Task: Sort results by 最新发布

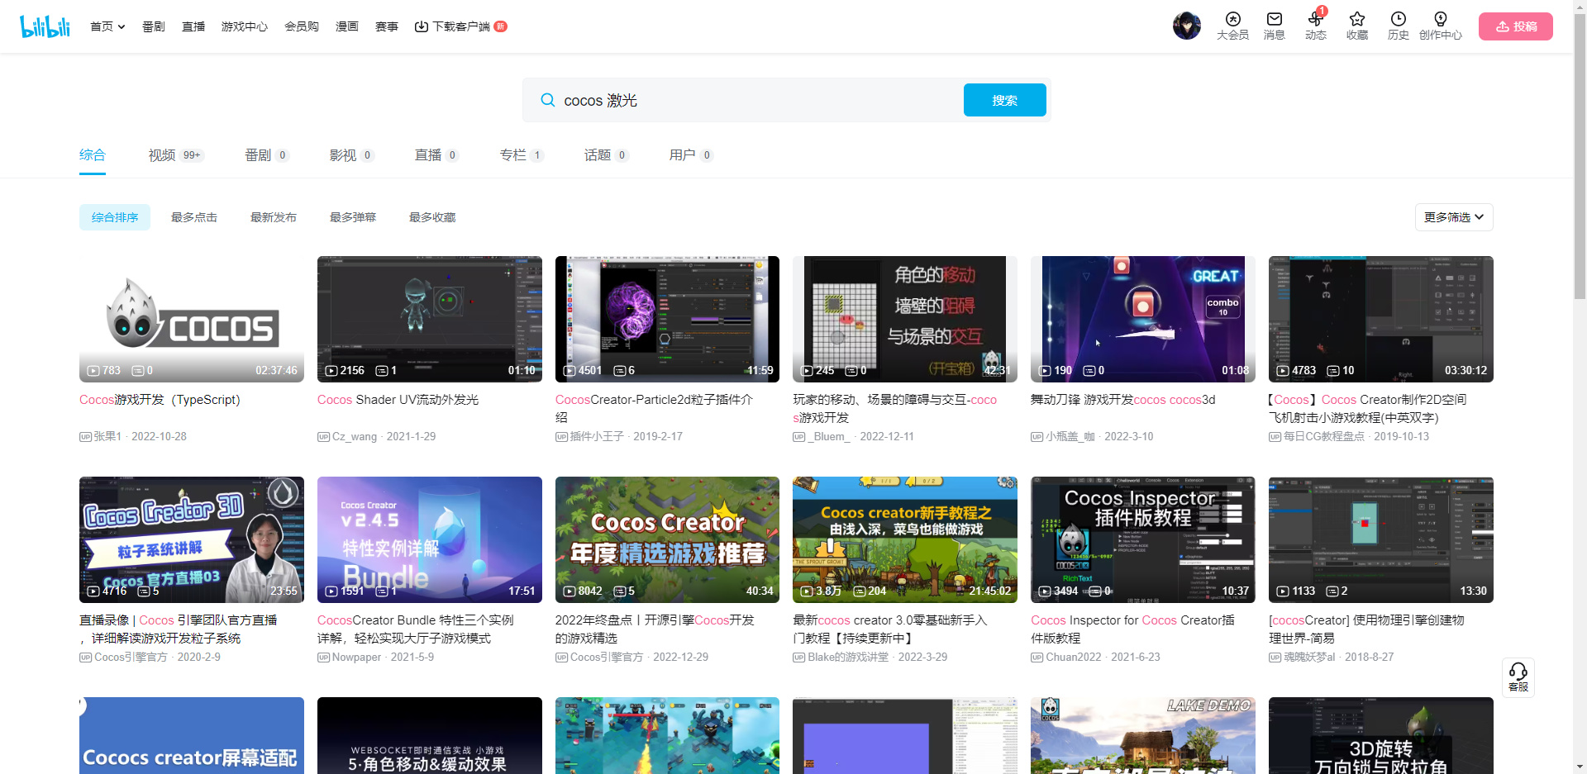Action: [x=274, y=217]
